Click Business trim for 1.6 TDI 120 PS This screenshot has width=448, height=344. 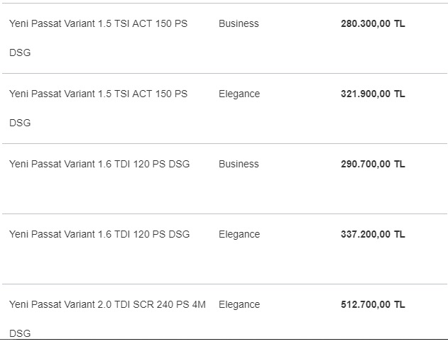click(239, 164)
